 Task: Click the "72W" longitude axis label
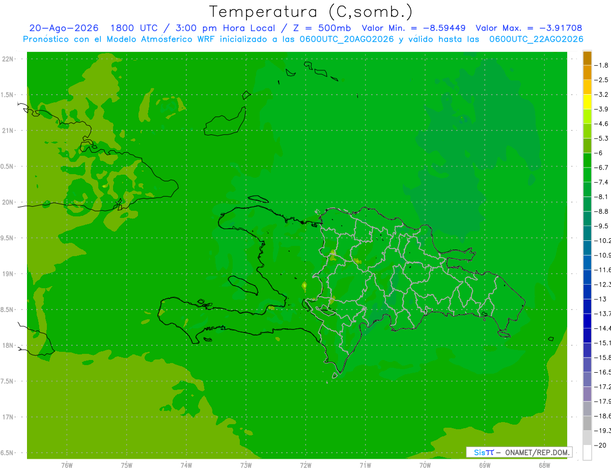tap(305, 466)
